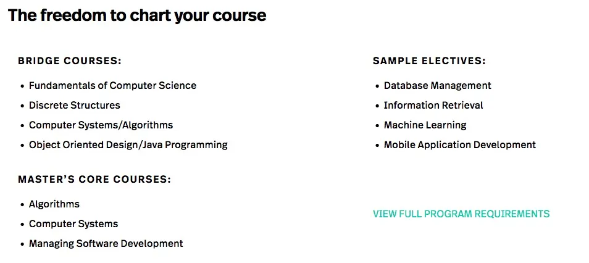Image resolution: width=589 pixels, height=263 pixels.
Task: Select the Database Management elective
Action: click(437, 86)
